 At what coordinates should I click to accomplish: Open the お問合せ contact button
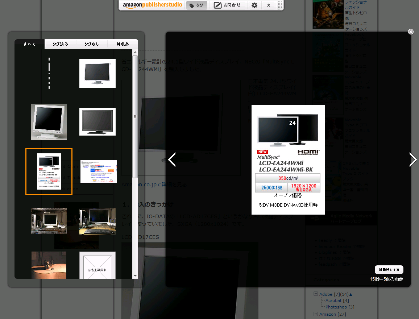(227, 5)
